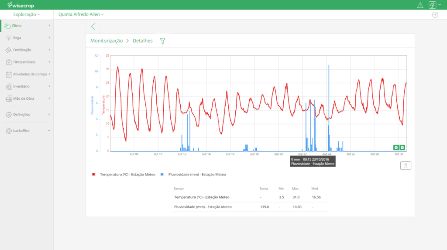Expand the Definições sidebar section
The image size is (447, 250).
coord(27,114)
